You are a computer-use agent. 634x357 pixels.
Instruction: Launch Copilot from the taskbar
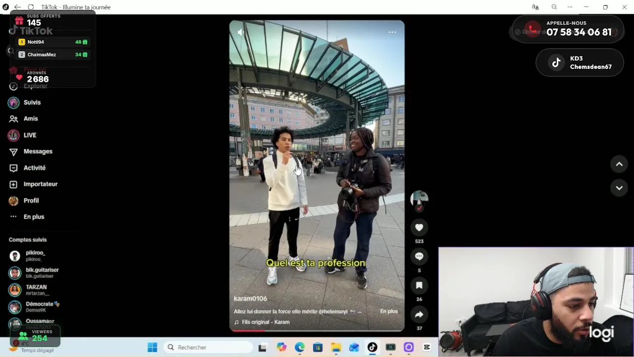281,347
